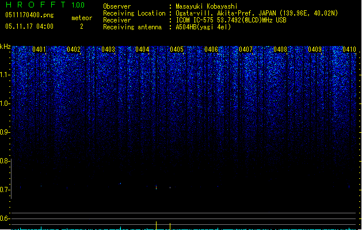362x230 pixels.
Task: Select the file name 0511170400.png
Action: [29, 15]
